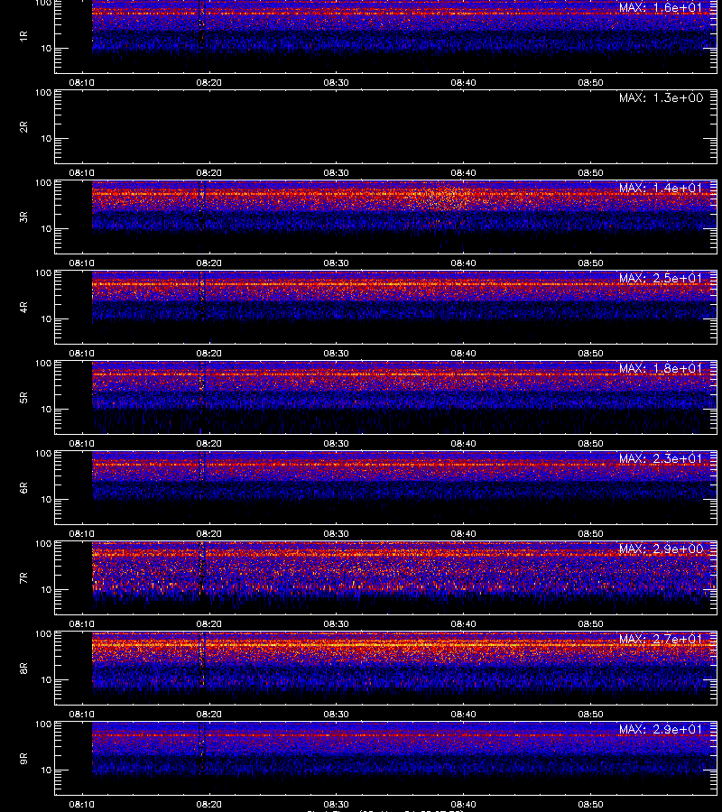Screen dimensions: 722x812
Task: Select the 'MAX: 2.3e+01' readout in 6R
Action: 661,459
